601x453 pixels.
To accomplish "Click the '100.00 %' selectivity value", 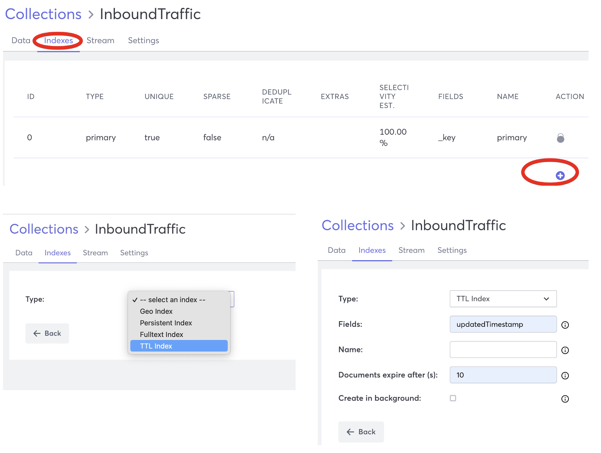I will (393, 137).
